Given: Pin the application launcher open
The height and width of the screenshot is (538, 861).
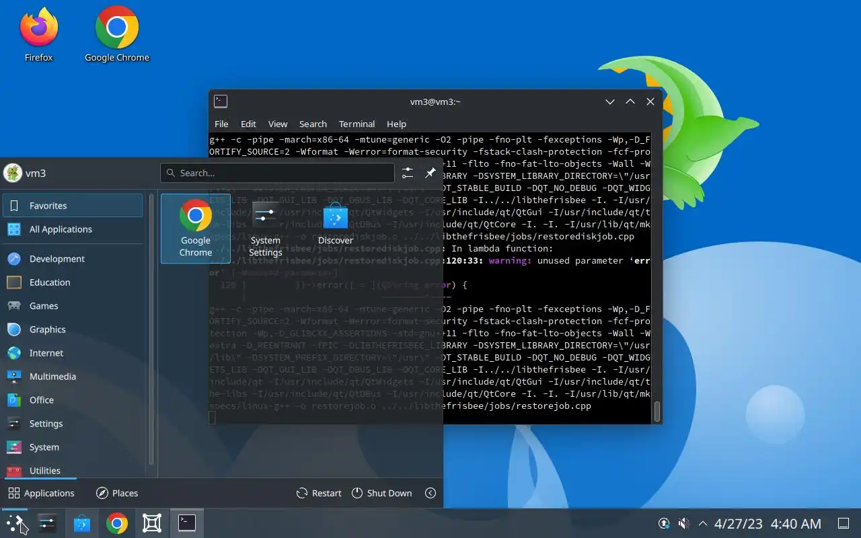Looking at the screenshot, I should click(430, 173).
